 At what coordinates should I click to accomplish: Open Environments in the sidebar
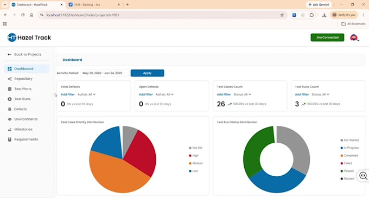pos(27,119)
